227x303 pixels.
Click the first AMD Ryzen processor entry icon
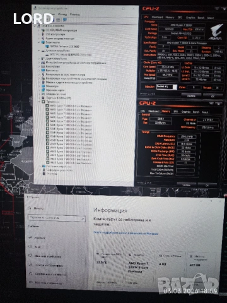point(47,106)
